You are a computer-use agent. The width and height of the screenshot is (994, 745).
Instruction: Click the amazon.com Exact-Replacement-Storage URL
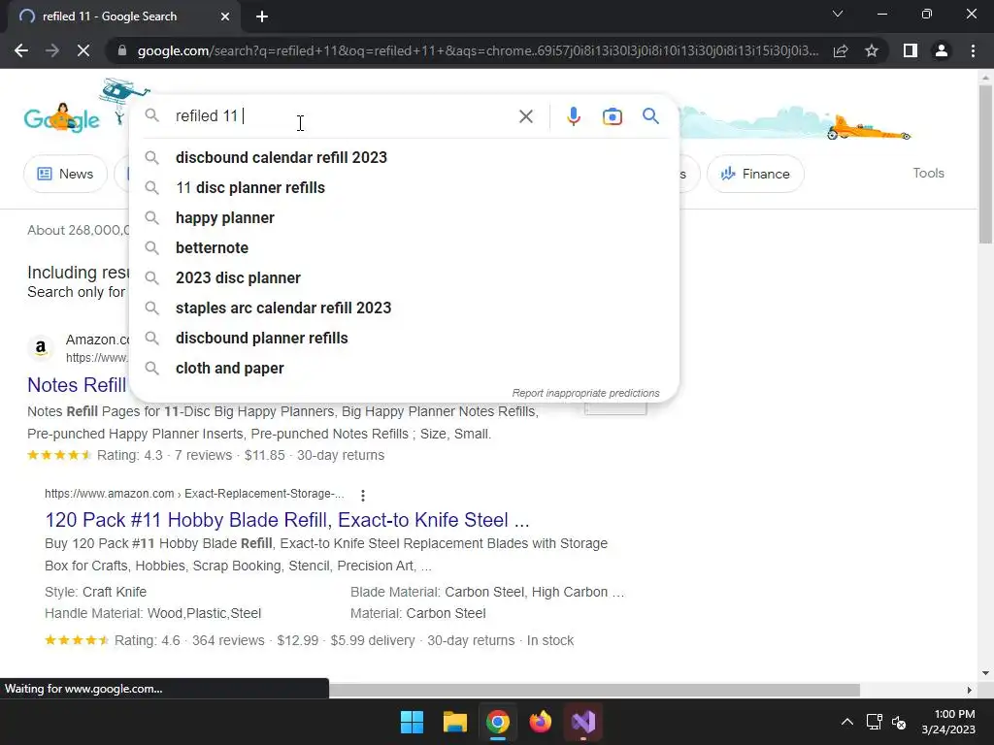(194, 494)
